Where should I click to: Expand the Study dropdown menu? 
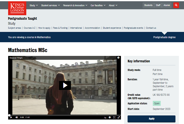[x=34, y=5]
